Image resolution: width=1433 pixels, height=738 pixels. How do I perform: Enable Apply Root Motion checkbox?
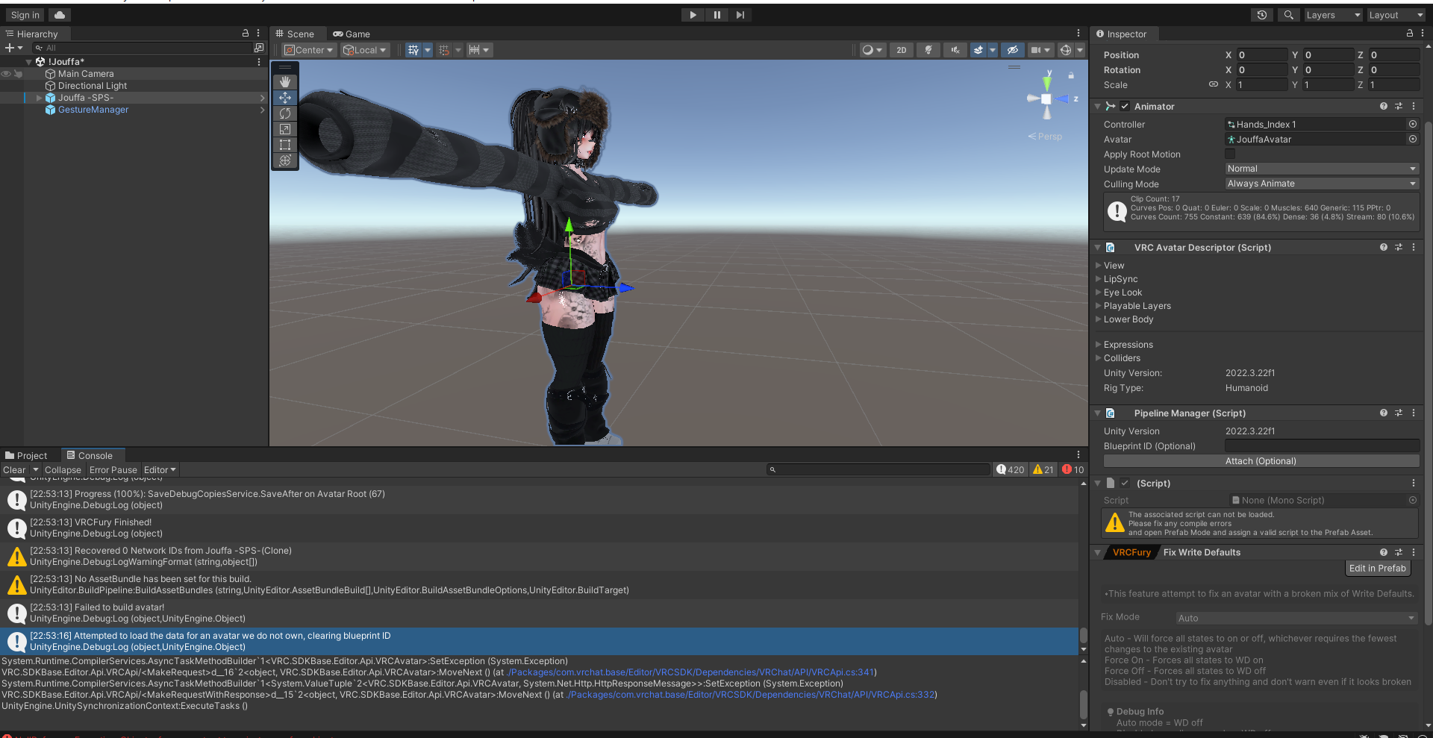(1230, 154)
